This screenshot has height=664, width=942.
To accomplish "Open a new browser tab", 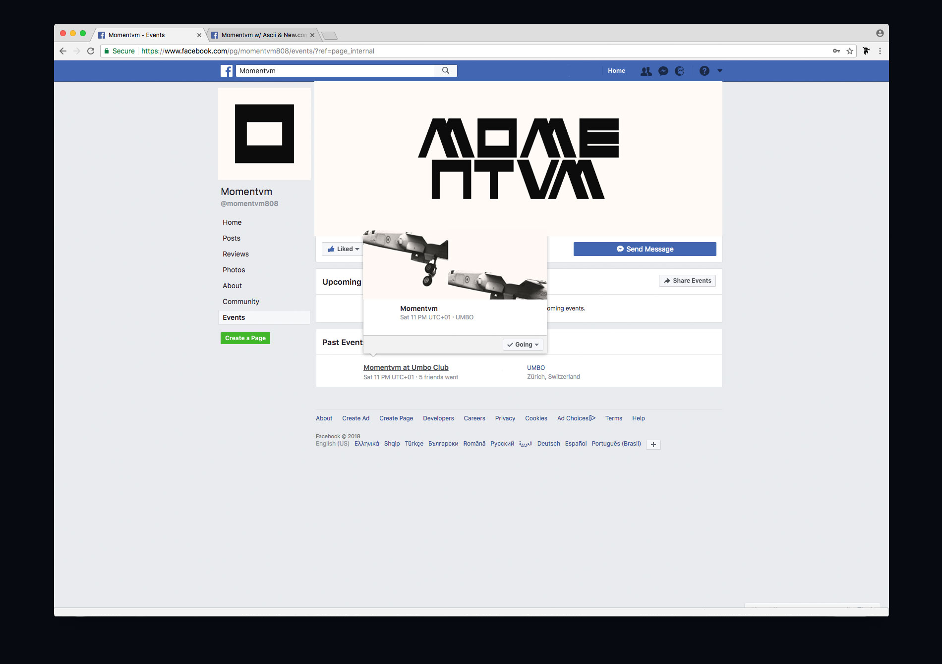I will tap(329, 36).
